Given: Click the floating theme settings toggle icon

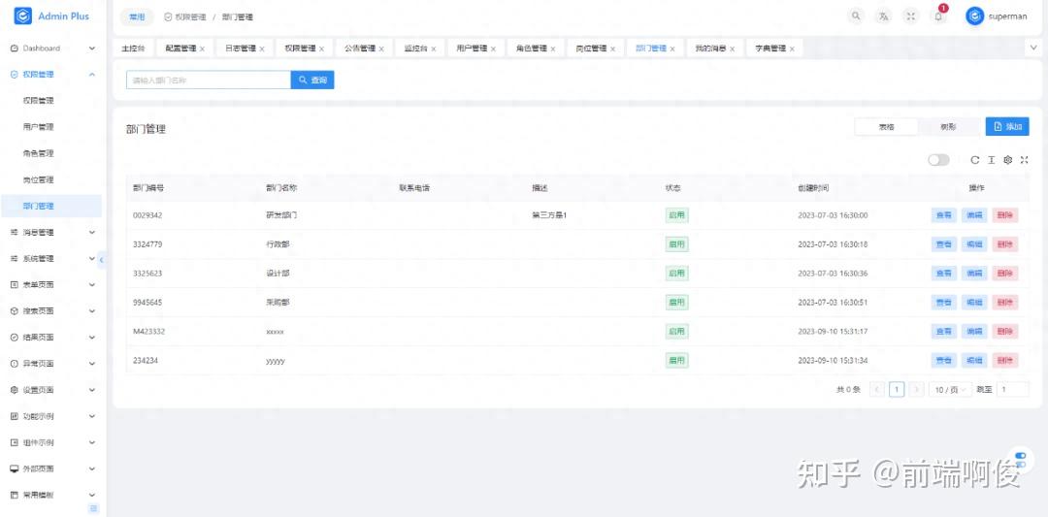Looking at the screenshot, I should 1020,460.
